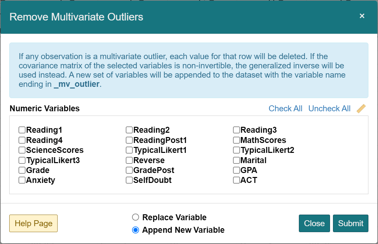
Task: Enable the SelfDoubt checkbox
Action: click(x=129, y=180)
